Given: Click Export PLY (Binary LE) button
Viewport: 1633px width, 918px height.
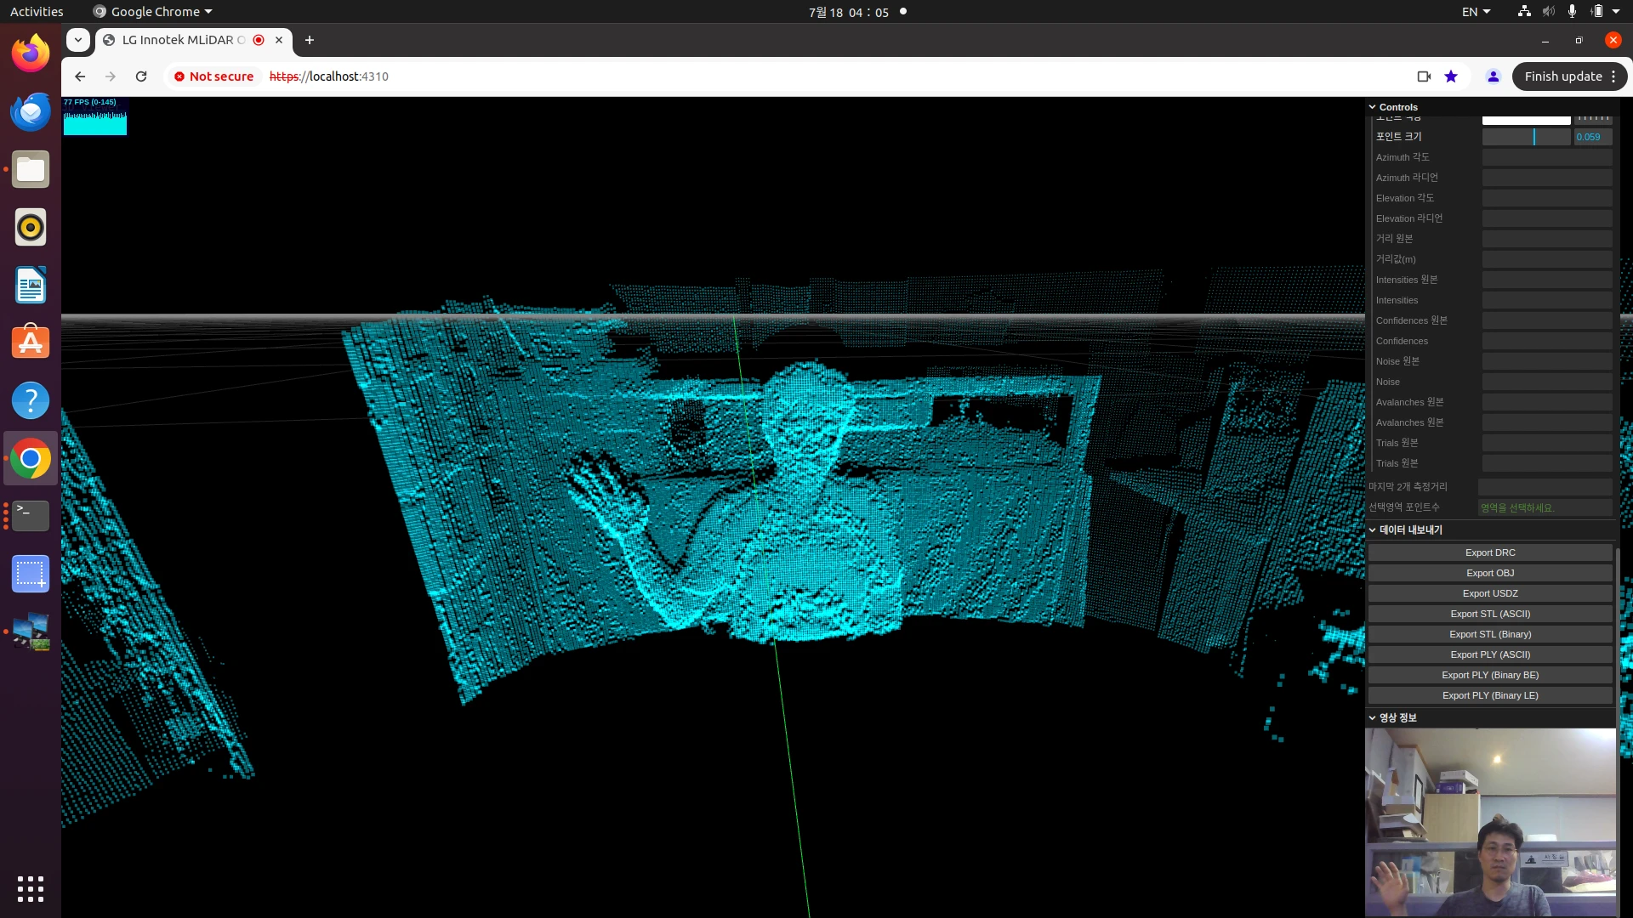Looking at the screenshot, I should click(x=1490, y=695).
